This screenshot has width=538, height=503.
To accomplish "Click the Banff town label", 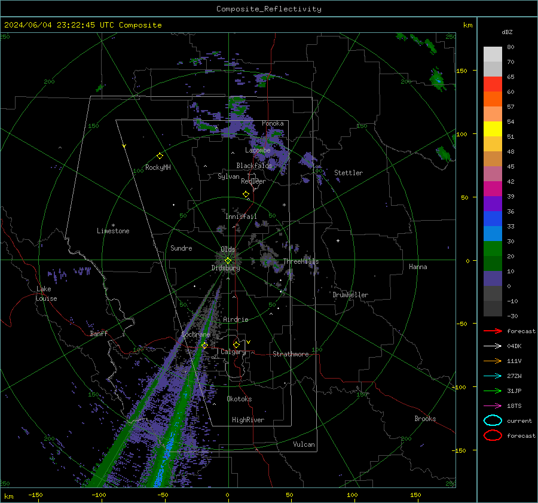I will pos(99,333).
